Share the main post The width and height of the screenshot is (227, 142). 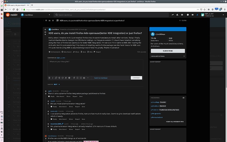tap(76, 52)
